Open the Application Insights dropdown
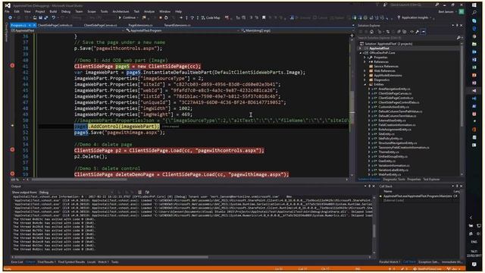 415,17
